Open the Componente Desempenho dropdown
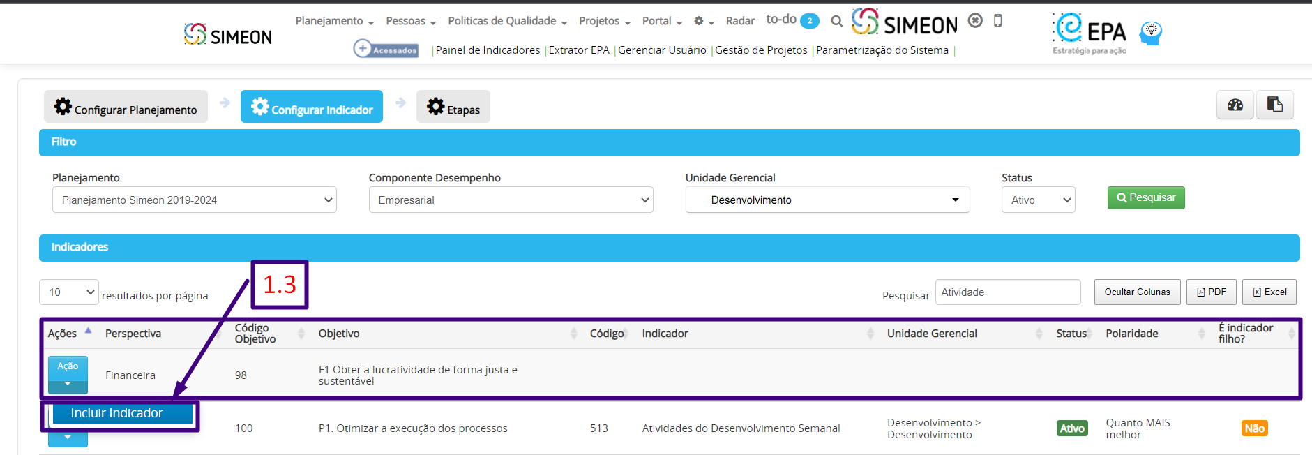The width and height of the screenshot is (1312, 455). coord(511,200)
